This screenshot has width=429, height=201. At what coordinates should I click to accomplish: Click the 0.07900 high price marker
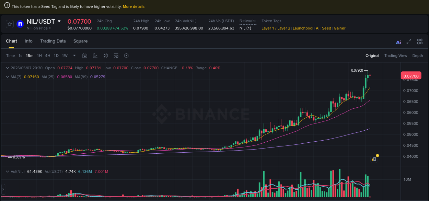coord(357,70)
